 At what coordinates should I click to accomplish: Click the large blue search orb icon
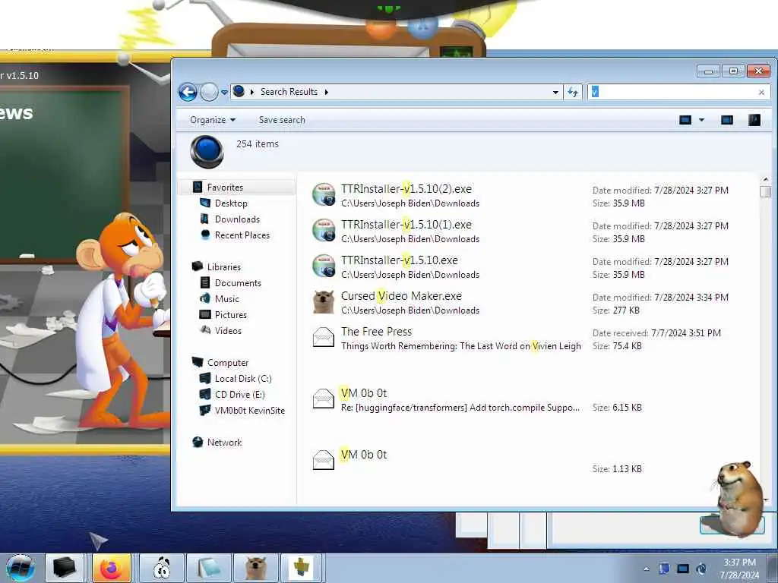tap(207, 151)
